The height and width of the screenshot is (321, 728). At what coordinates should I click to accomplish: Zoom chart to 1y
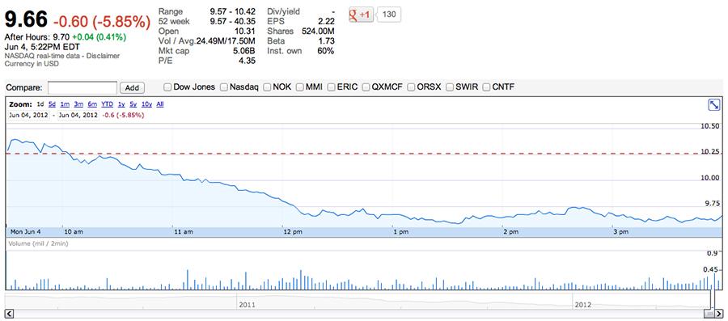[121, 104]
